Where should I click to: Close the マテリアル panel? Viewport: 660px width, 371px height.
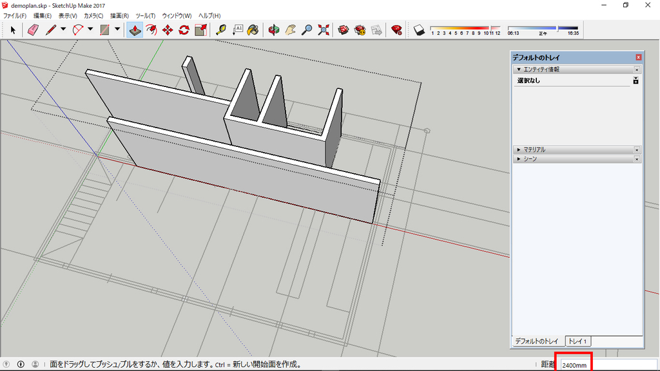coord(637,149)
